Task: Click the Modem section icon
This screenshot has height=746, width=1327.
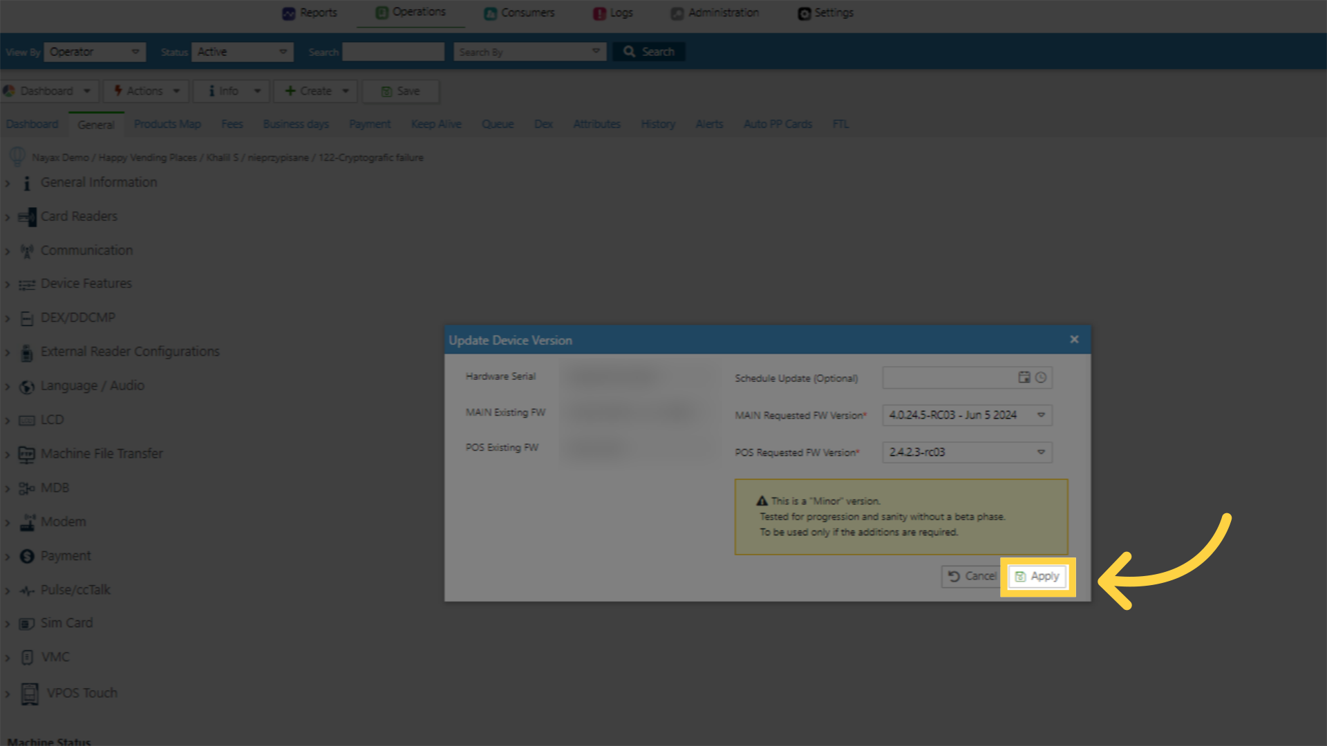Action: (27, 523)
